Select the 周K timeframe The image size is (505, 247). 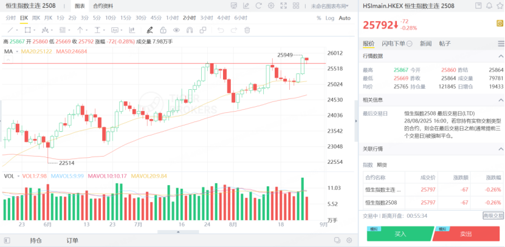click(x=36, y=18)
